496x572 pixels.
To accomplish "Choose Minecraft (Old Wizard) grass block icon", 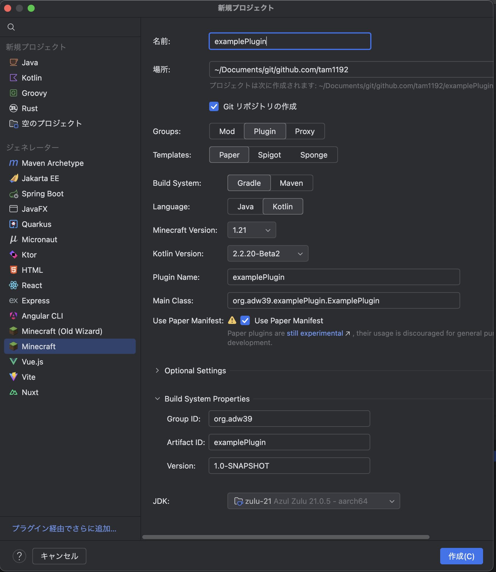I will coord(14,331).
